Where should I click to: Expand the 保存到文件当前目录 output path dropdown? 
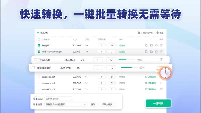point(66,104)
